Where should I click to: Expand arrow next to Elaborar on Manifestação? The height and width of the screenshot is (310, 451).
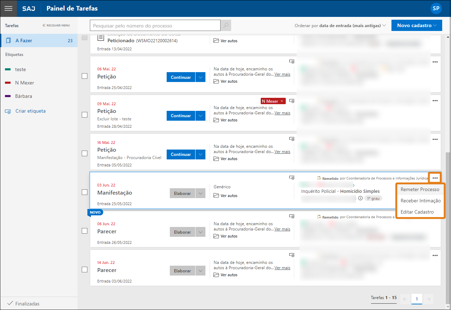200,193
